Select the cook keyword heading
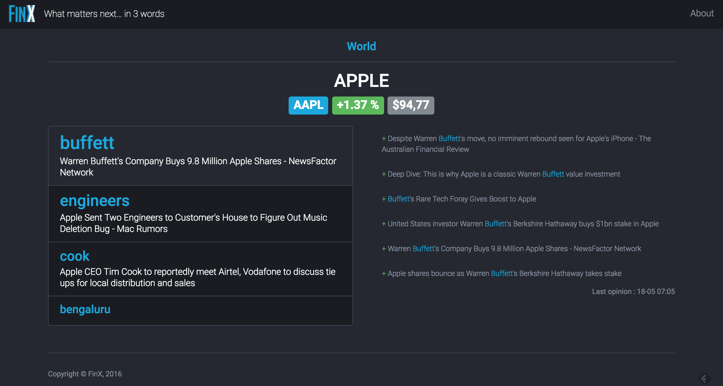 tap(75, 256)
